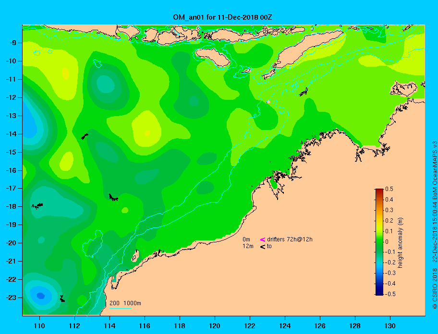Click the '12m' legend depth label

pyautogui.click(x=248, y=246)
